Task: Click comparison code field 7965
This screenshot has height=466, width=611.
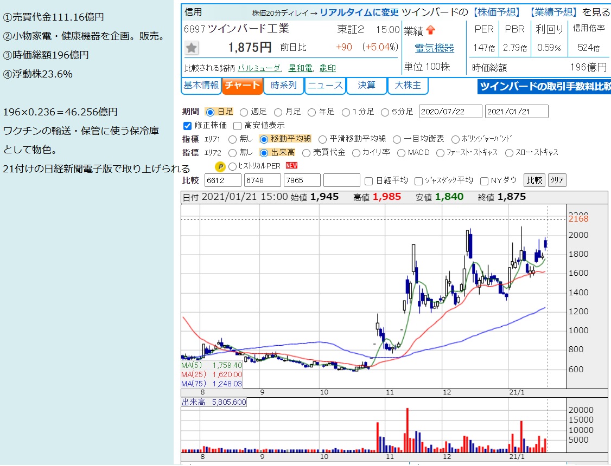Action: 302,180
